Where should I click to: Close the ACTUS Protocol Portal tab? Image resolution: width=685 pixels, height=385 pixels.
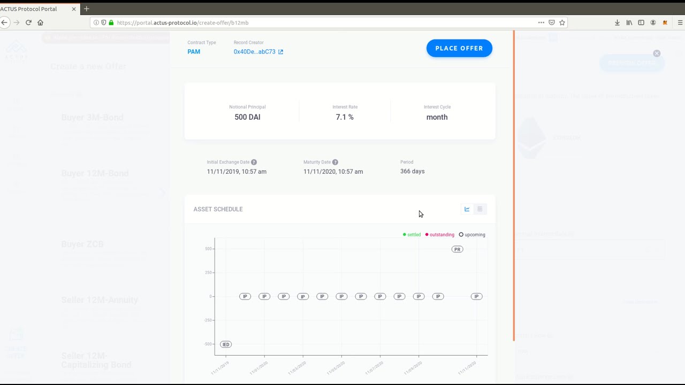74,9
